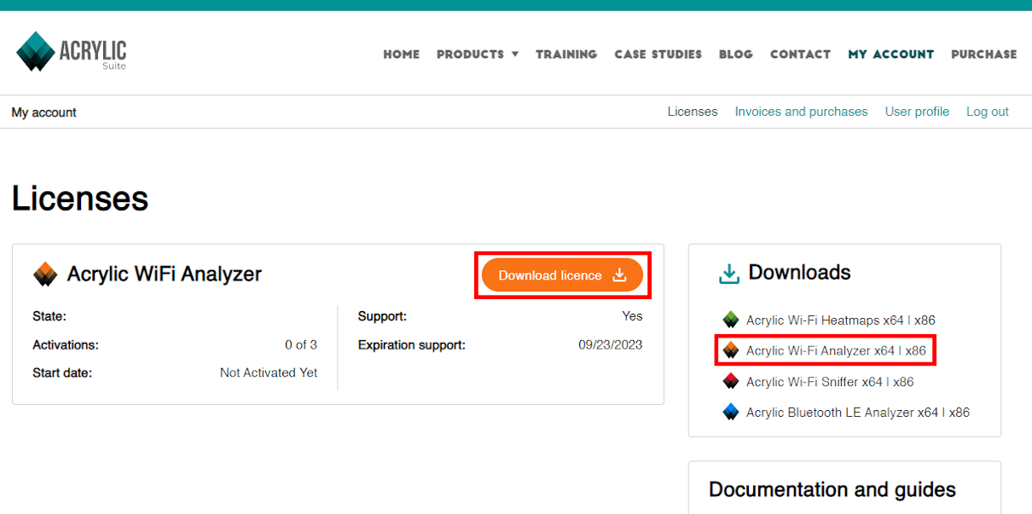Click the 'Yes' support value
This screenshot has width=1032, height=514.
tap(632, 316)
